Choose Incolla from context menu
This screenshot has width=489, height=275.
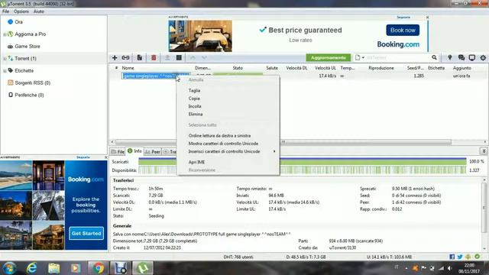pos(195,106)
